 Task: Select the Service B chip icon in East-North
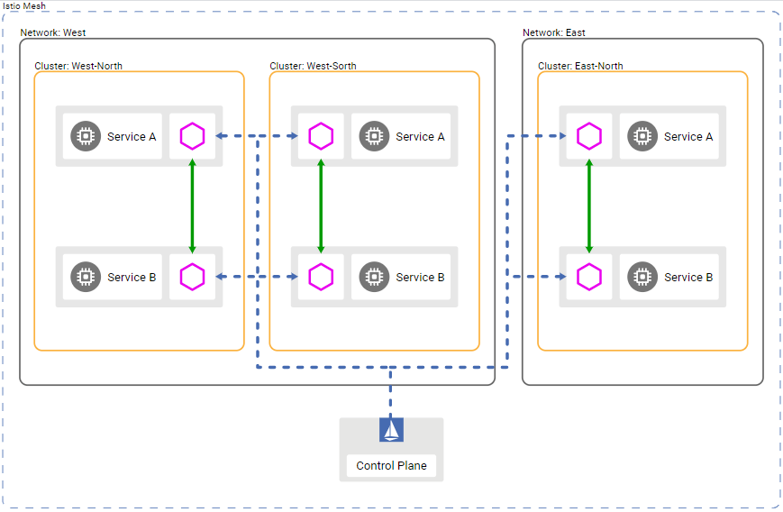pyautogui.click(x=642, y=276)
